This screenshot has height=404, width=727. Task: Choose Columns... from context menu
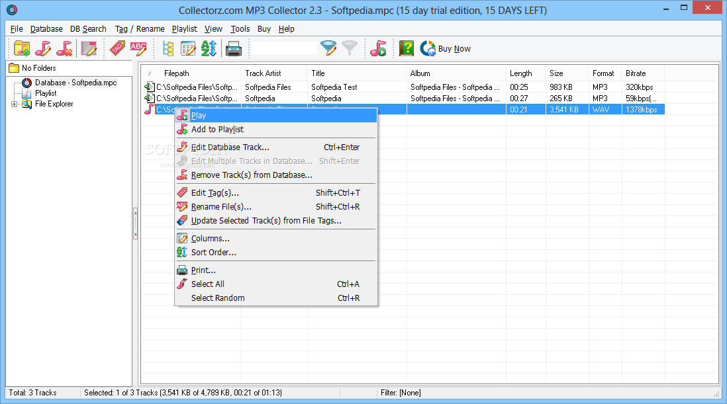tap(276, 238)
